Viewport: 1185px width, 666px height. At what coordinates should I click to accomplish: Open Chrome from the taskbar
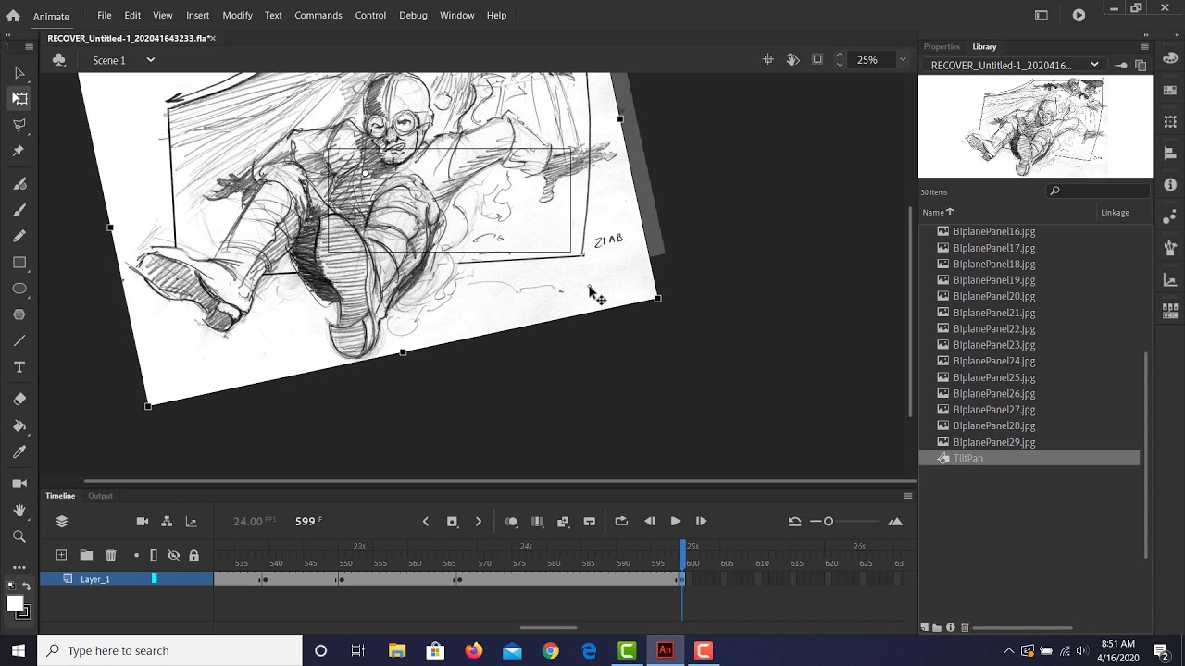coord(550,650)
